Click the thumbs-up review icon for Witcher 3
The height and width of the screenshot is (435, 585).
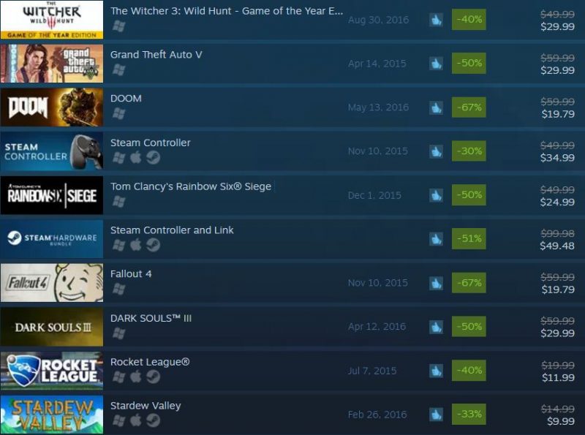(436, 20)
